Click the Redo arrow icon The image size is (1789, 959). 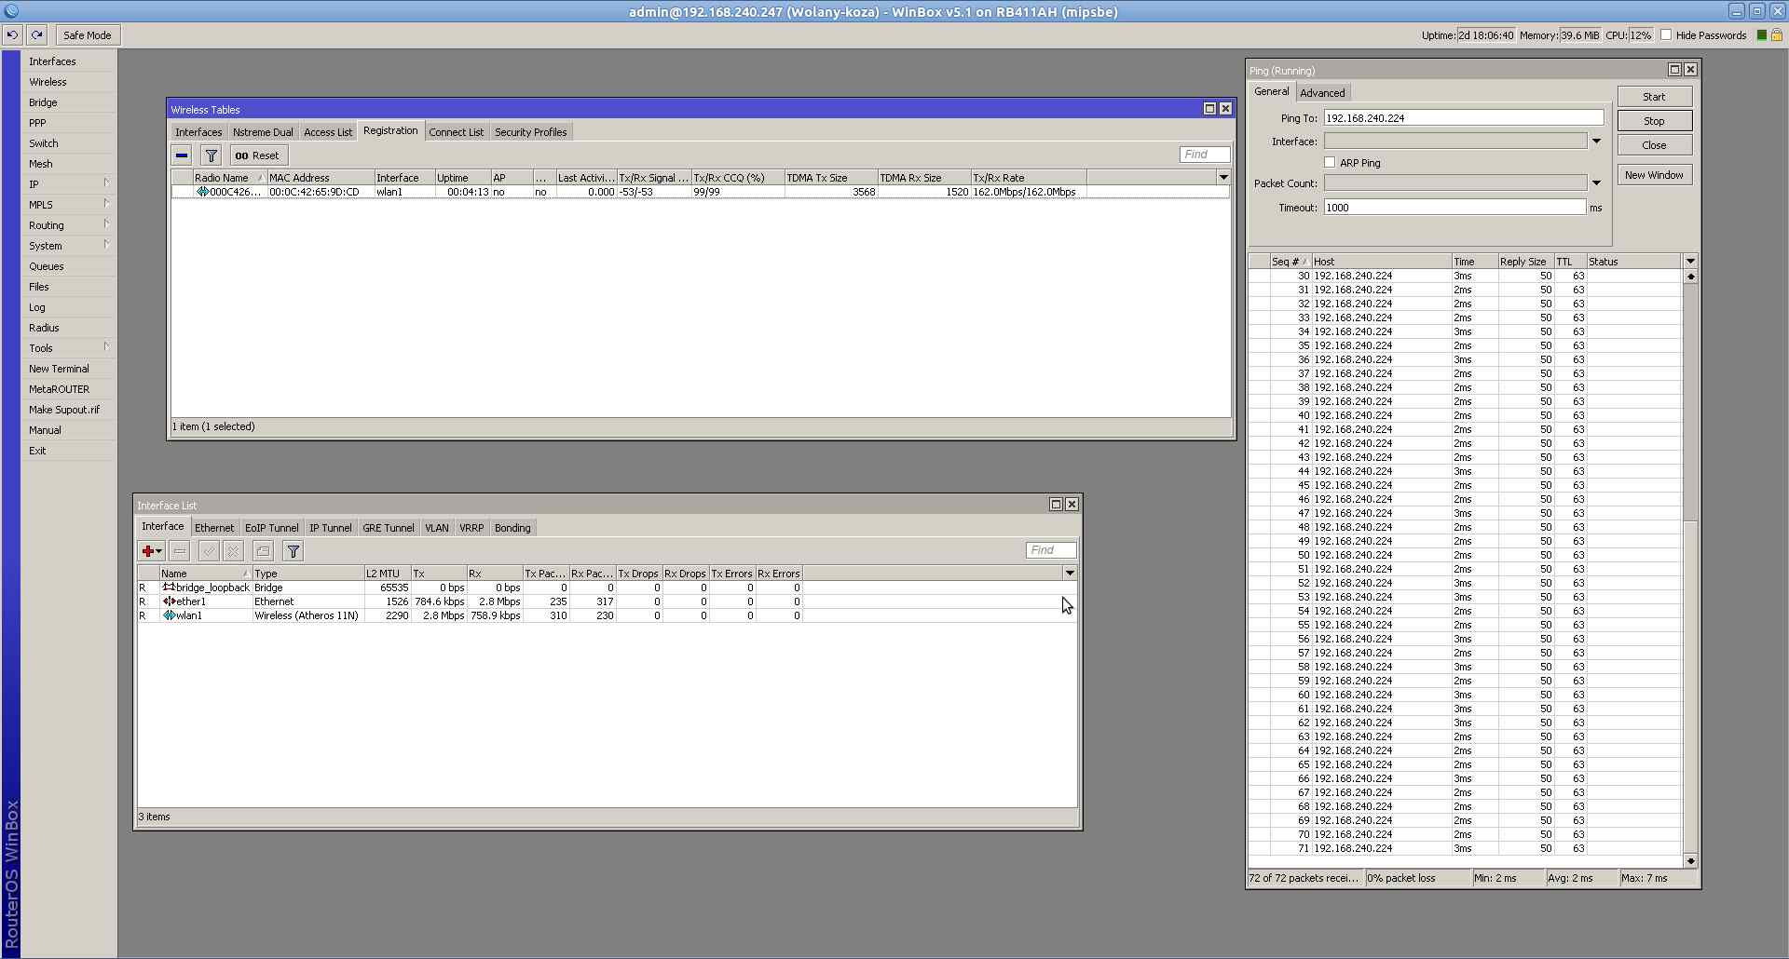click(36, 35)
